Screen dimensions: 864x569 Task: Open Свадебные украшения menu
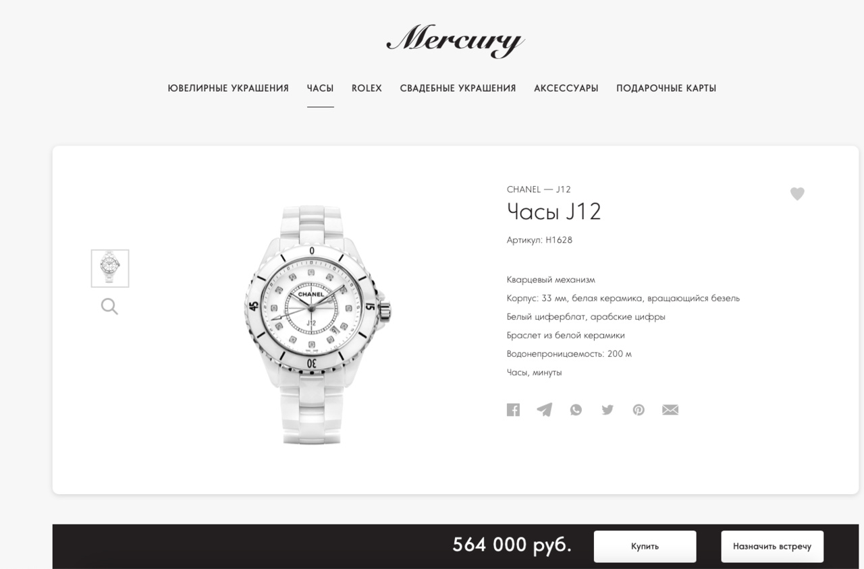tap(458, 88)
